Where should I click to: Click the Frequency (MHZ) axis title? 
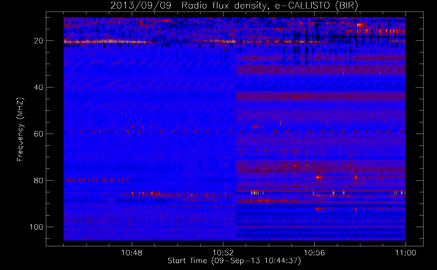pyautogui.click(x=20, y=130)
